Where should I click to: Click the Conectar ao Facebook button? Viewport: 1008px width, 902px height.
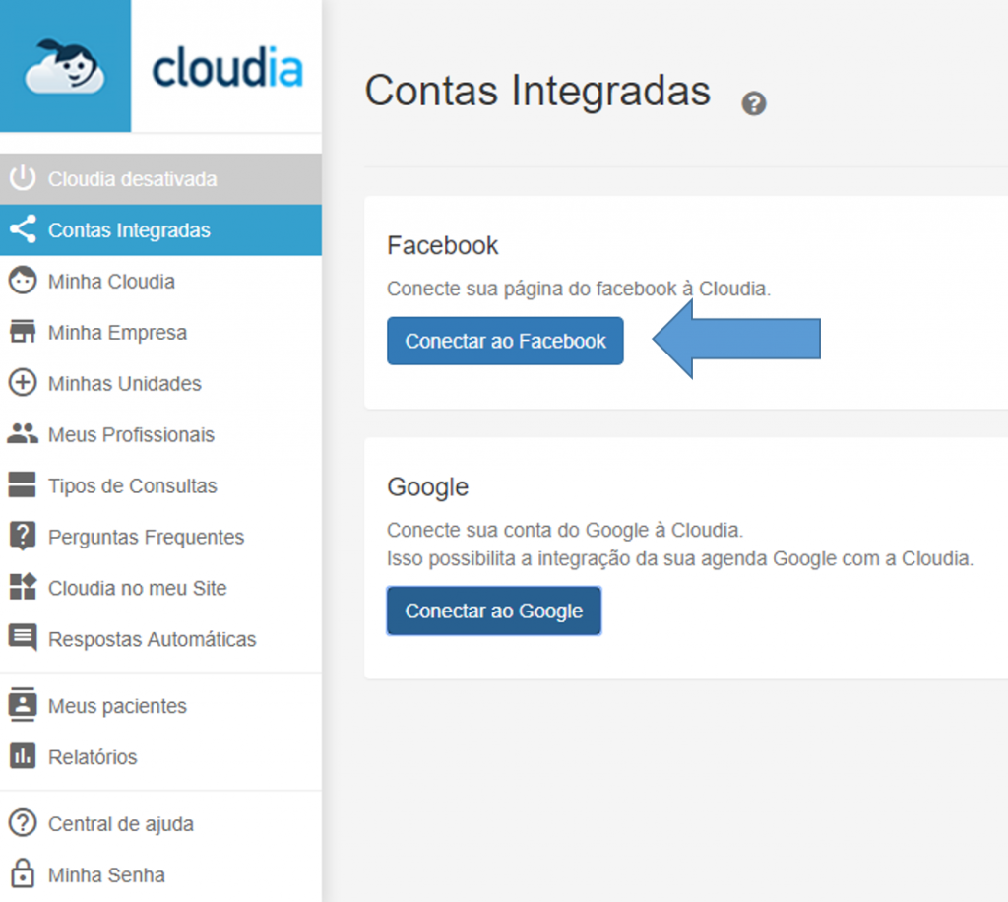pos(505,341)
